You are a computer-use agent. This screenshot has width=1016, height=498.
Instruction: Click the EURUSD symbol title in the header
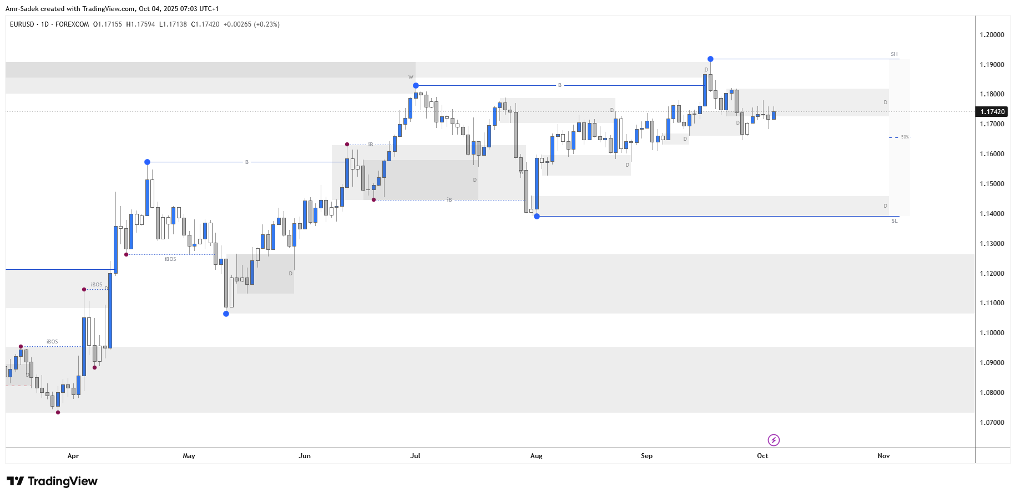(x=22, y=24)
